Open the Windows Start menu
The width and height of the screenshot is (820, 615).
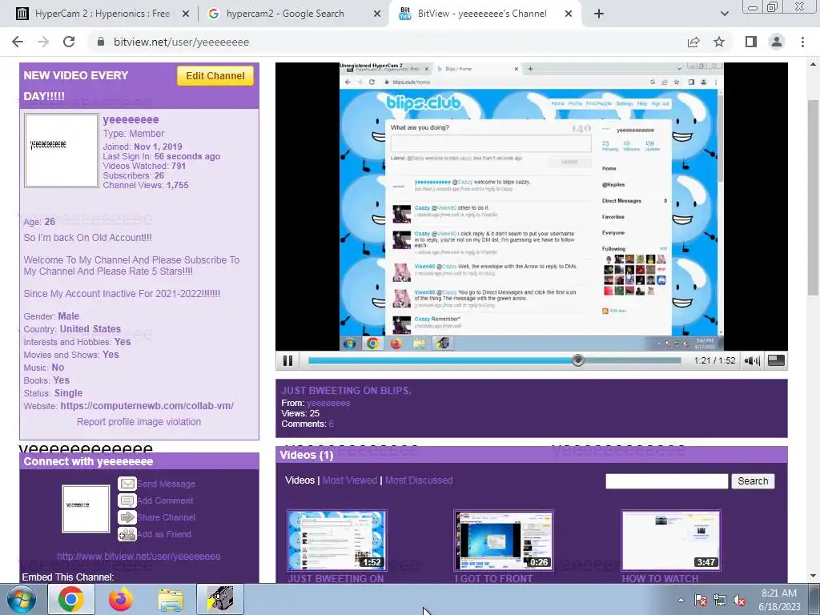22,599
